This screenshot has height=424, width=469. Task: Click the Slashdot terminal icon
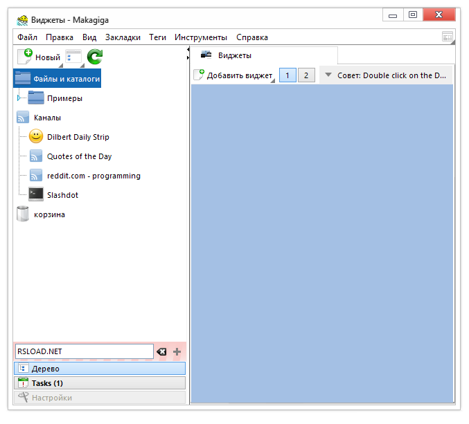coord(36,194)
